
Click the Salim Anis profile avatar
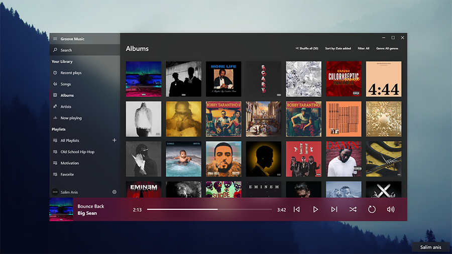tap(55, 192)
